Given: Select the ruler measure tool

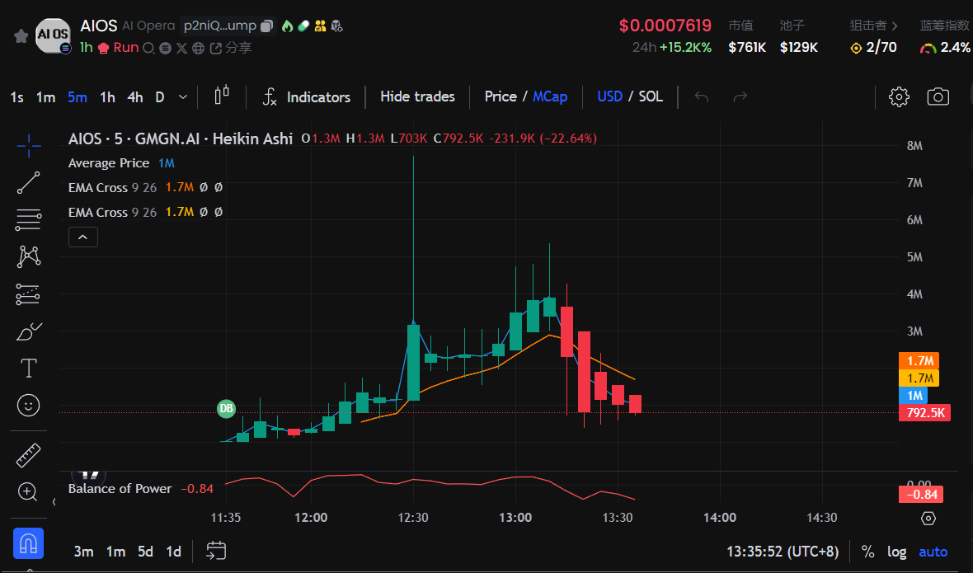Looking at the screenshot, I should pyautogui.click(x=29, y=455).
